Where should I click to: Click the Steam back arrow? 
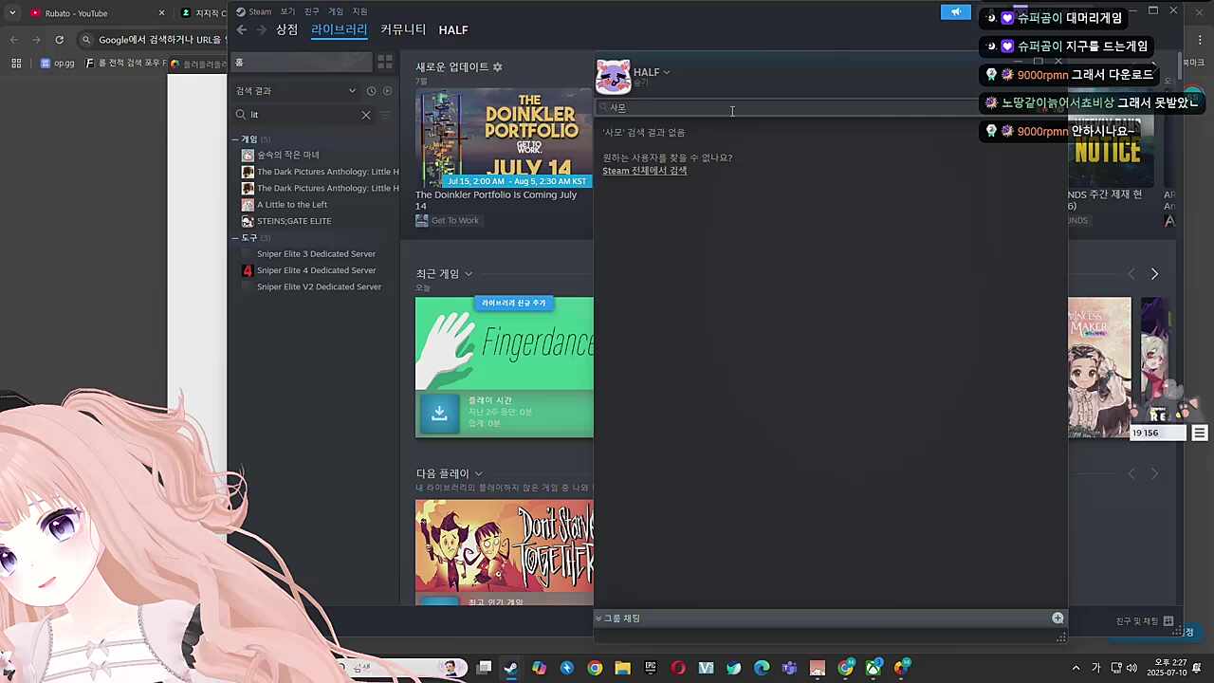[242, 30]
